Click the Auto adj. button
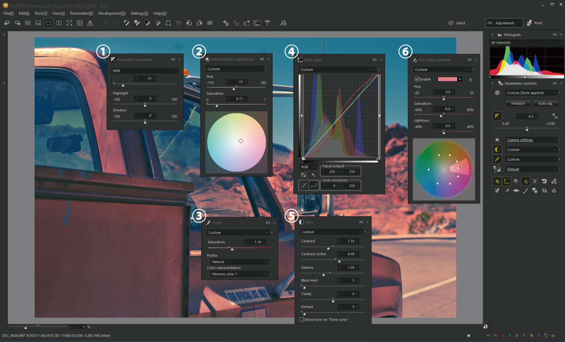 click(x=546, y=103)
